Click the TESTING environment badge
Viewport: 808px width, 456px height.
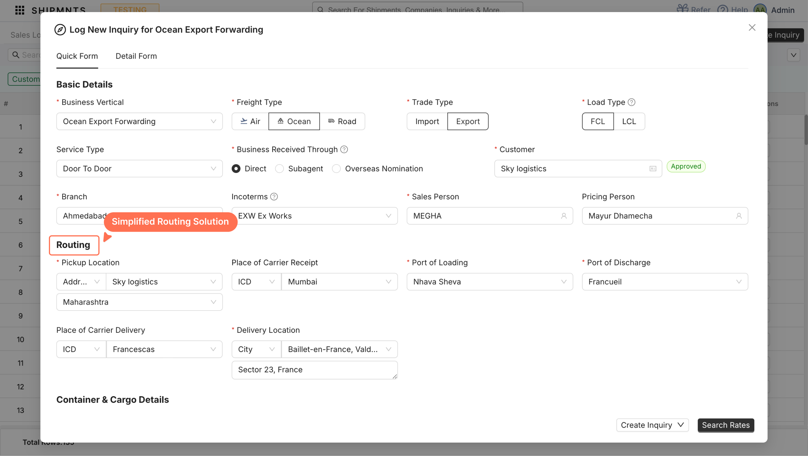point(130,8)
